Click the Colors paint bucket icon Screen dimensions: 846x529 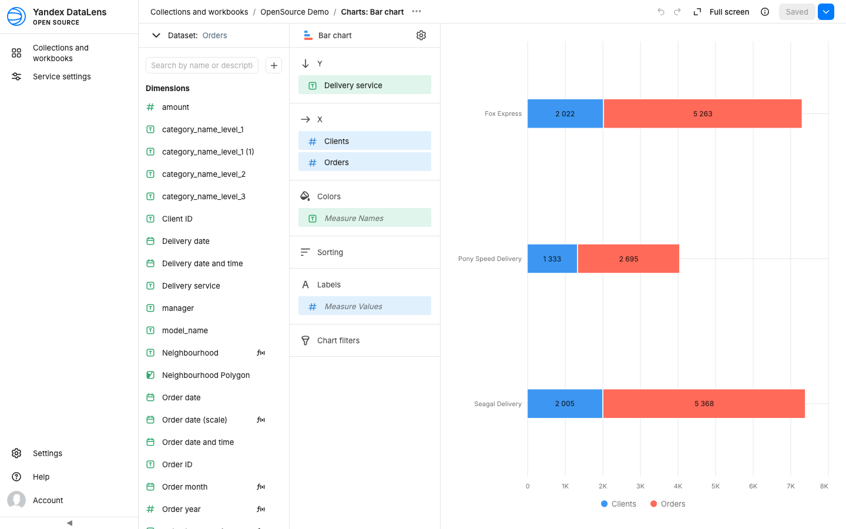click(305, 196)
